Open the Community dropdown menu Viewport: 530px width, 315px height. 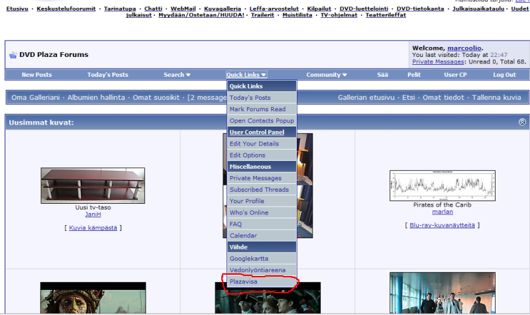(x=327, y=75)
